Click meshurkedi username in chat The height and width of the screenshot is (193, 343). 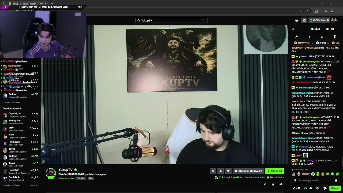click(305, 88)
